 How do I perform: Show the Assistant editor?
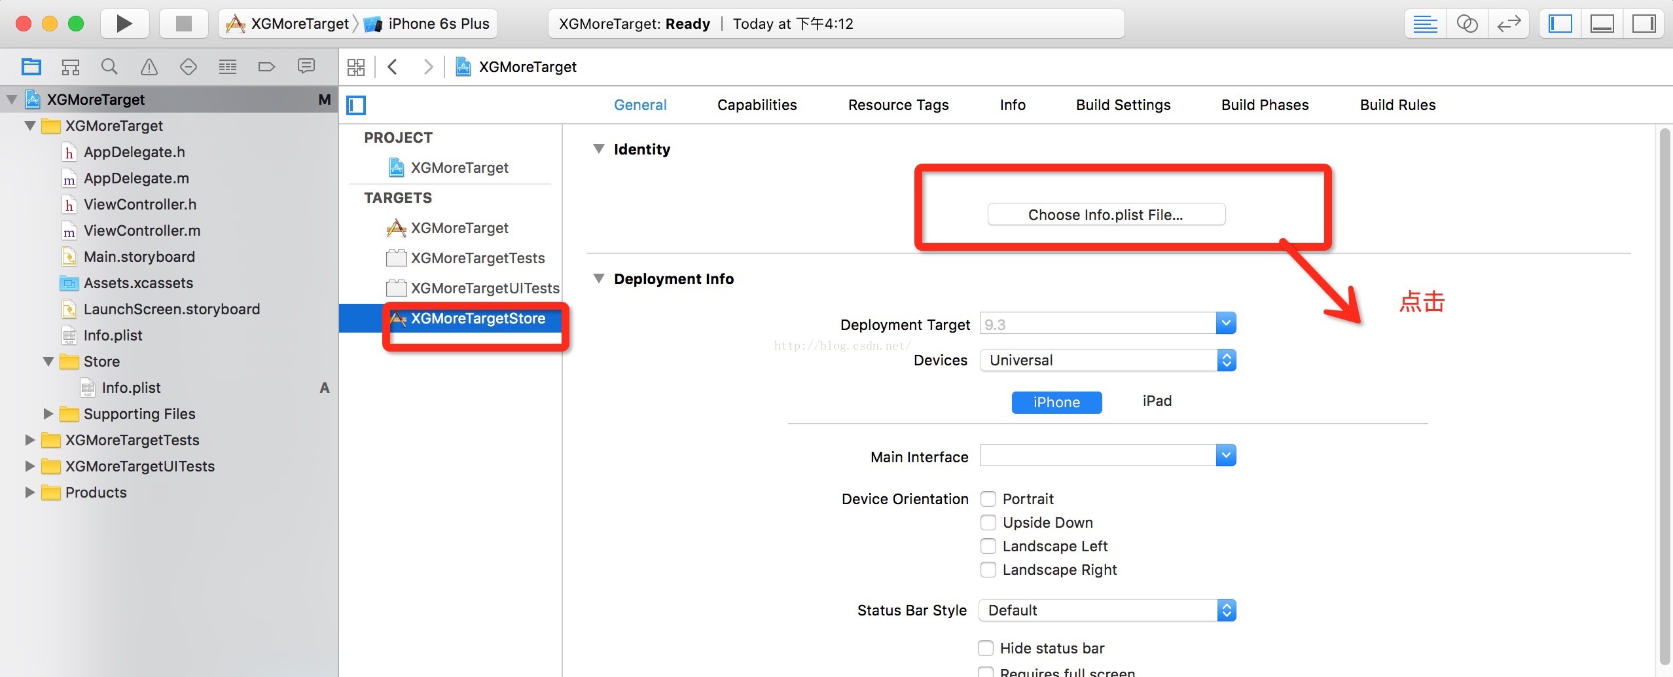click(1467, 24)
